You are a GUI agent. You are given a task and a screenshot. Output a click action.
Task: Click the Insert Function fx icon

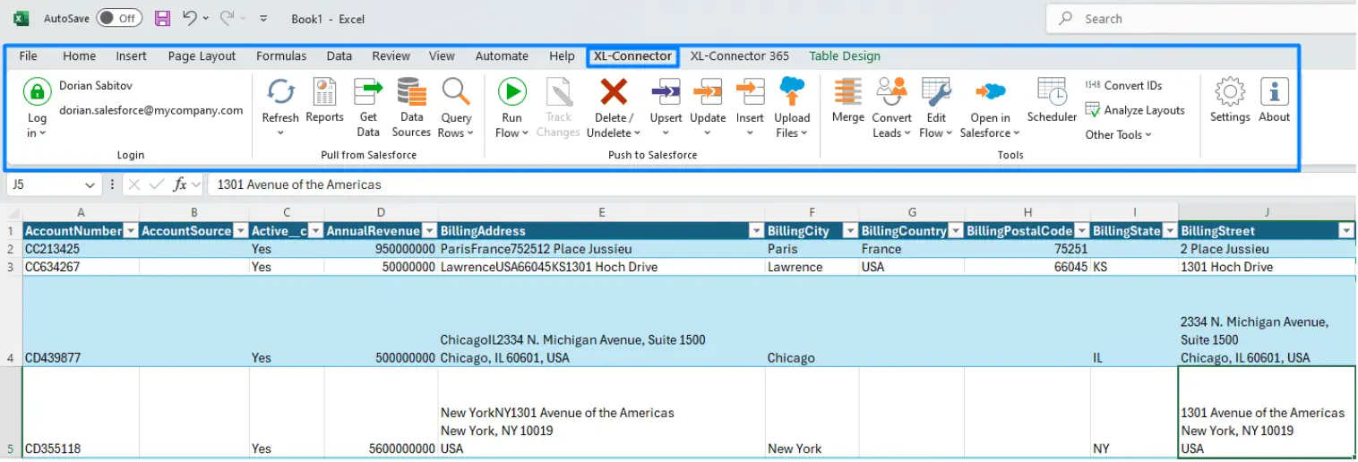coord(181,184)
